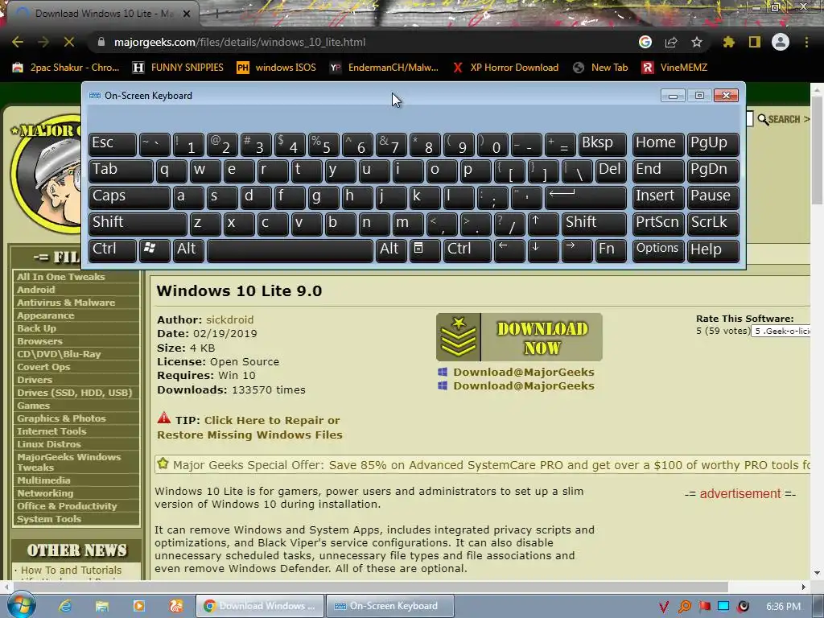
Task: Click the site search input box
Action: pos(750,119)
